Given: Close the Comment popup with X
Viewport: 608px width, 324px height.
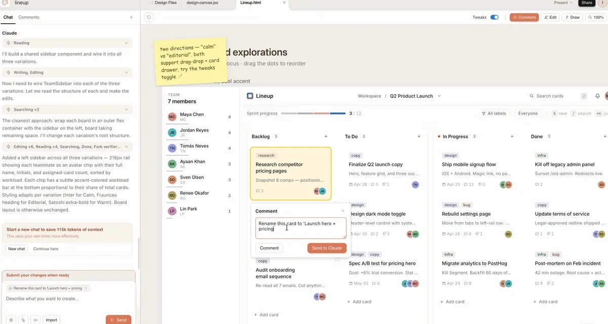Looking at the screenshot, I should [x=343, y=211].
